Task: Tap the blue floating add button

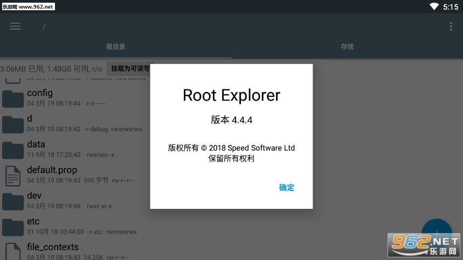Action: [437, 231]
